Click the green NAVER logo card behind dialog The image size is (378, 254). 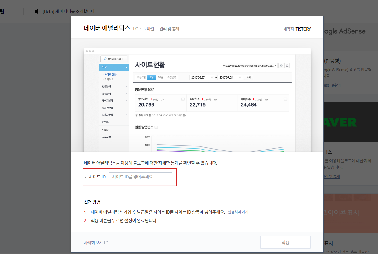coord(350,122)
